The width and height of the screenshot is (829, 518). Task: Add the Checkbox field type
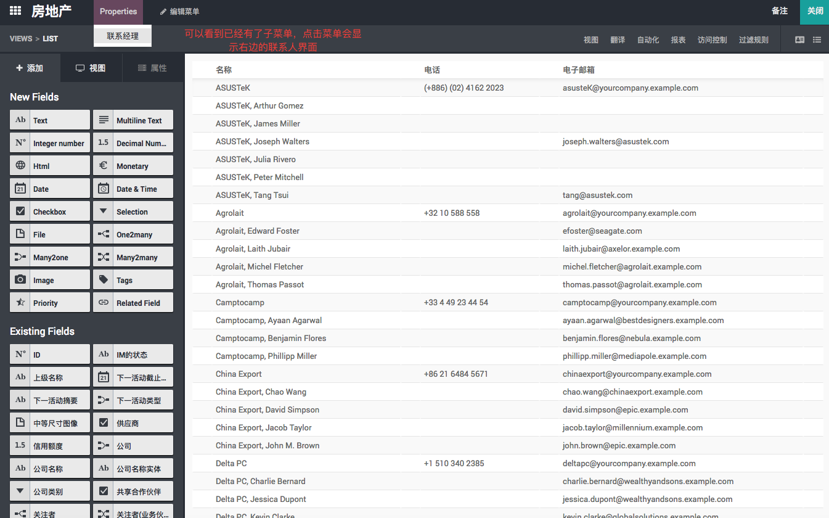coord(50,212)
